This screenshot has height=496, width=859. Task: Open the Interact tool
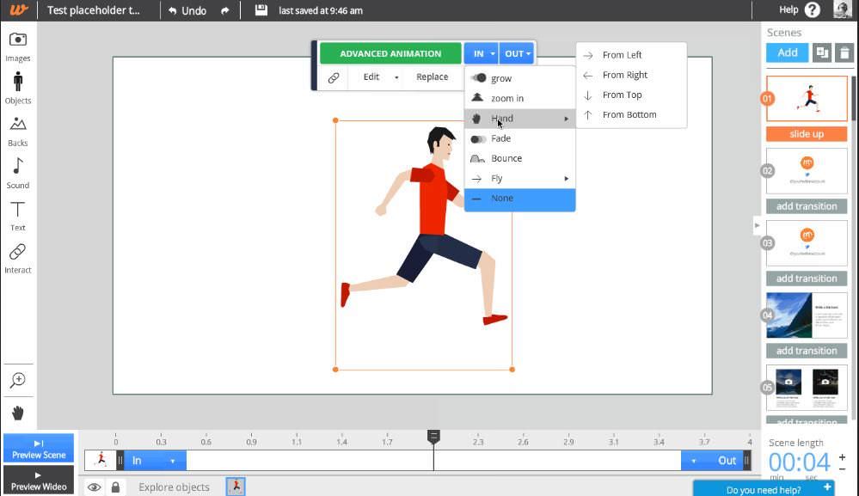click(17, 257)
